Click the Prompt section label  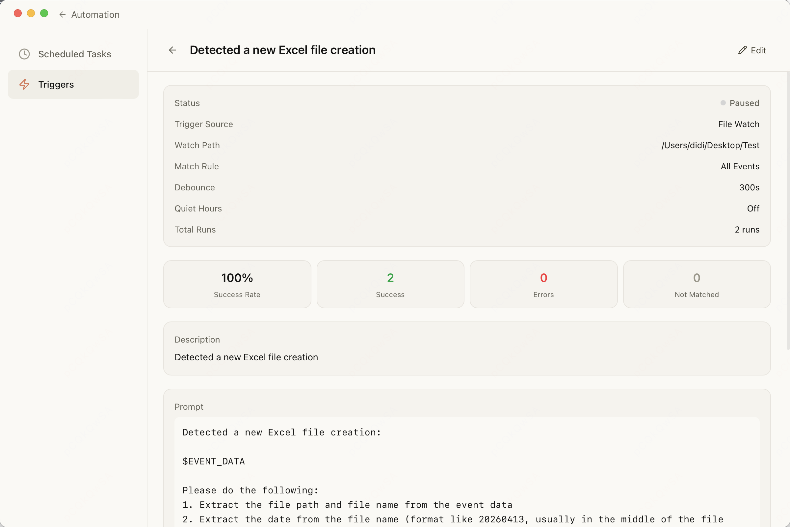click(189, 407)
